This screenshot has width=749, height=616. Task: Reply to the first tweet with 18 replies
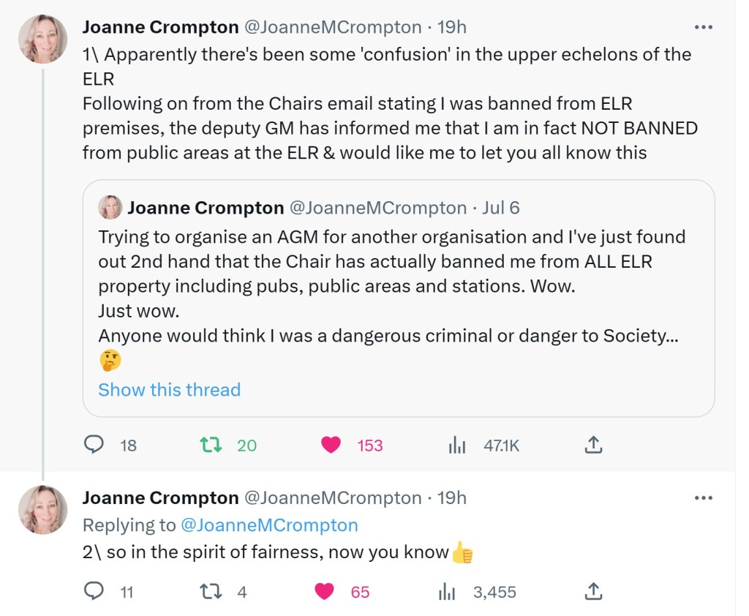tap(94, 445)
